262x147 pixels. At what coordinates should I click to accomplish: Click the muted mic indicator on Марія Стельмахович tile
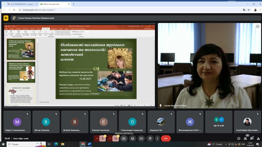click(x=28, y=114)
